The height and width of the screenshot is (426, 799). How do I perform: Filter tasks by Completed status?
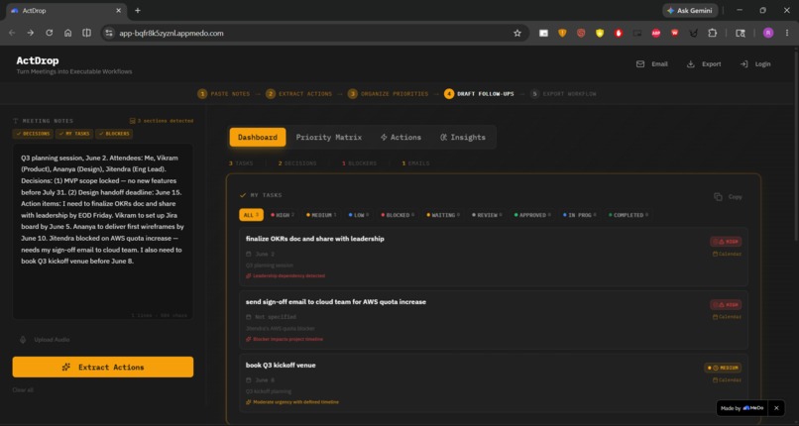628,215
